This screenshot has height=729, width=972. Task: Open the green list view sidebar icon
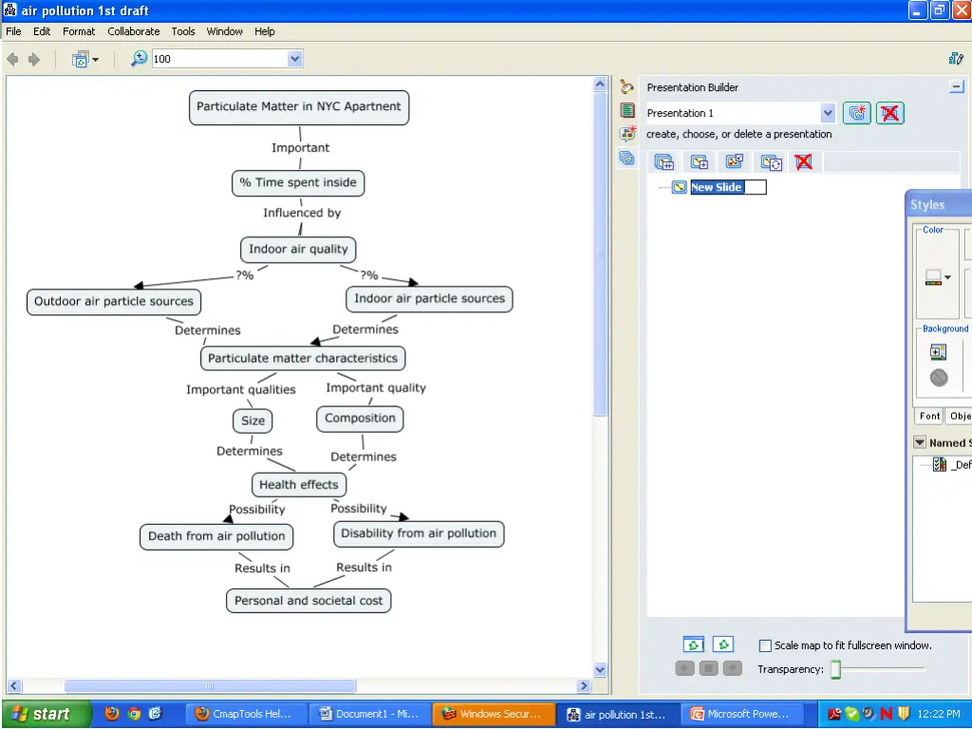[627, 110]
